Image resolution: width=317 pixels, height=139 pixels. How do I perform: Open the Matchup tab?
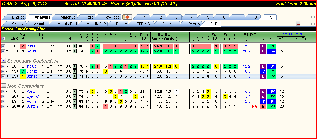click(68, 17)
